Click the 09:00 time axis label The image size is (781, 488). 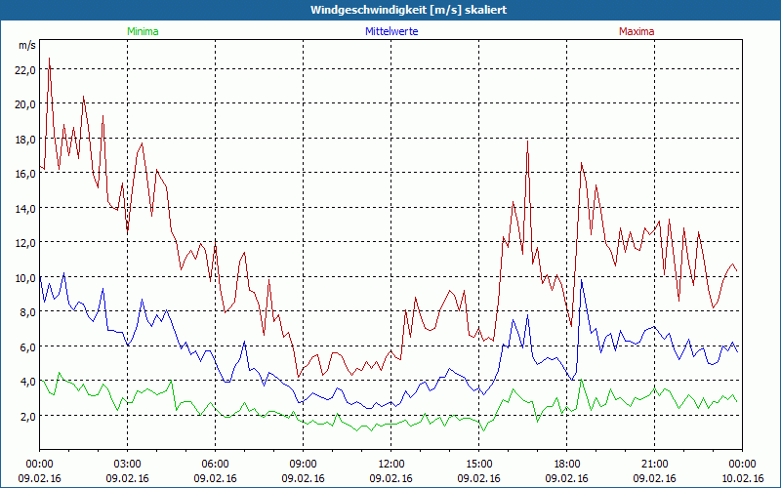click(x=304, y=464)
